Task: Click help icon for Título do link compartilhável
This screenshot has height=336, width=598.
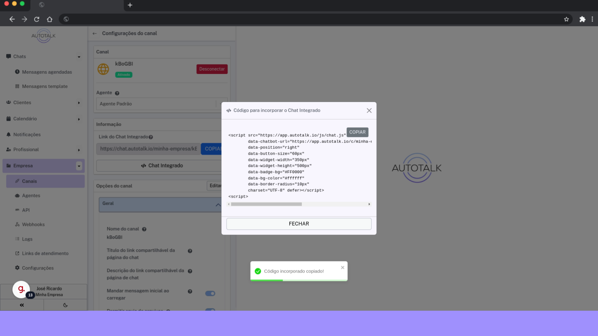Action: point(190,251)
